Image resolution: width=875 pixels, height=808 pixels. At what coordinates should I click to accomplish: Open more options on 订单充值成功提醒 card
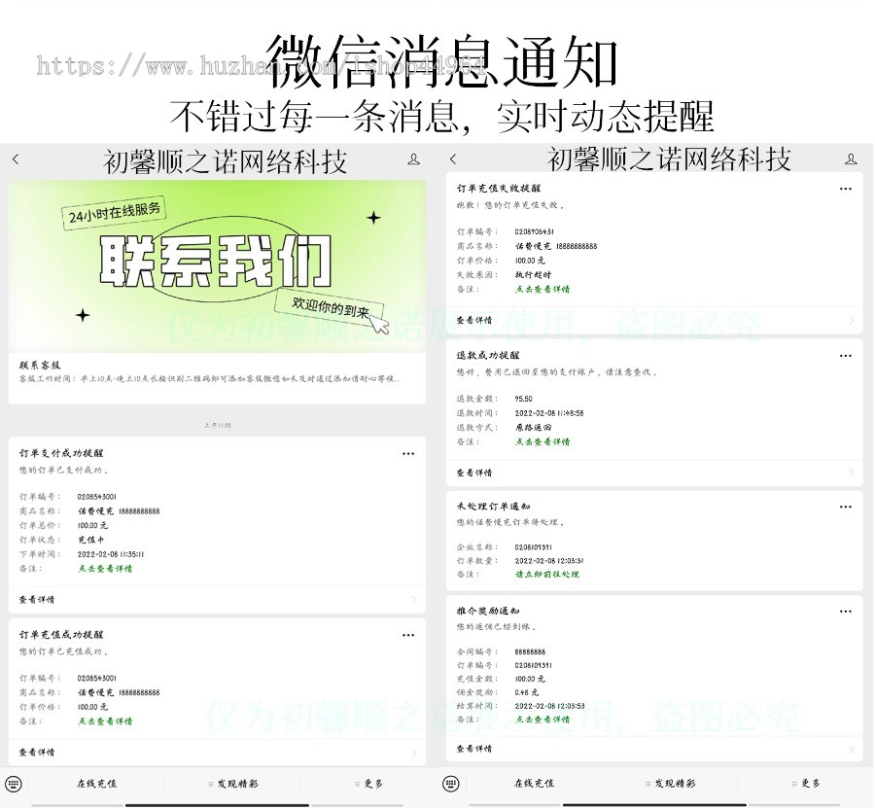coord(408,635)
